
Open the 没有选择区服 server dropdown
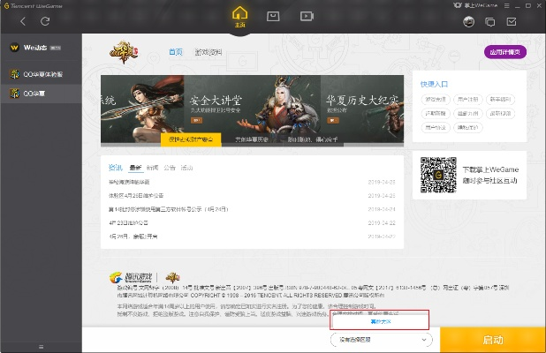[x=382, y=340]
